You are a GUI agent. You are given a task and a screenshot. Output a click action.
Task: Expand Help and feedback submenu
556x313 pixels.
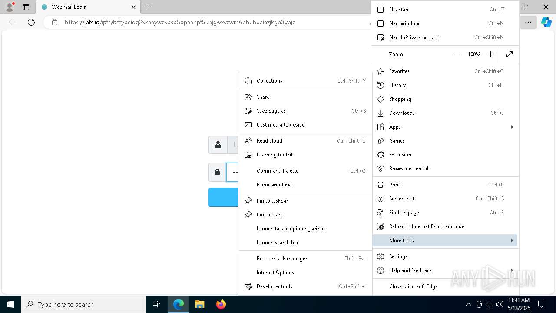[445, 270]
